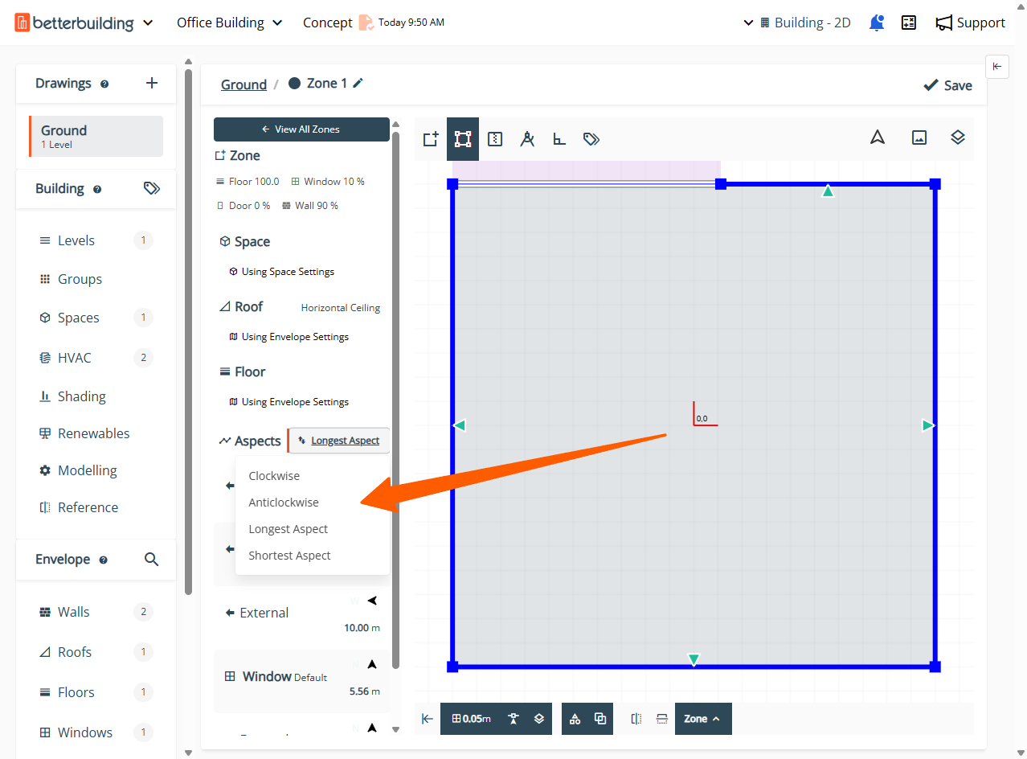
Task: Click the add zone tool icon
Action: click(431, 139)
